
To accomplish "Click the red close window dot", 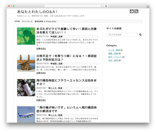I will (9, 6).
